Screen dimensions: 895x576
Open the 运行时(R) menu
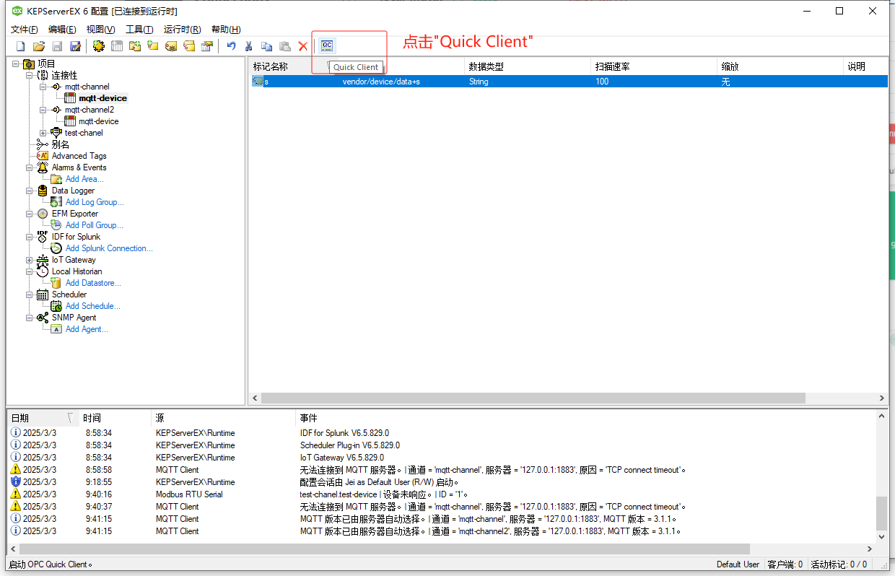[x=182, y=30]
